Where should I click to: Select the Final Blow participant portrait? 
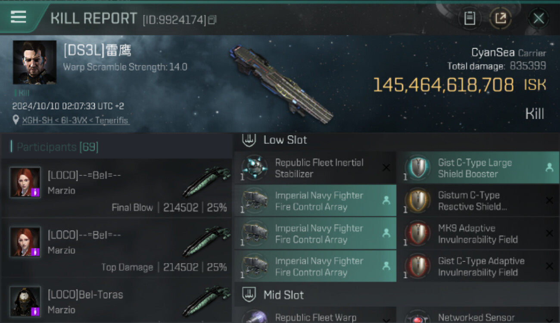25,182
